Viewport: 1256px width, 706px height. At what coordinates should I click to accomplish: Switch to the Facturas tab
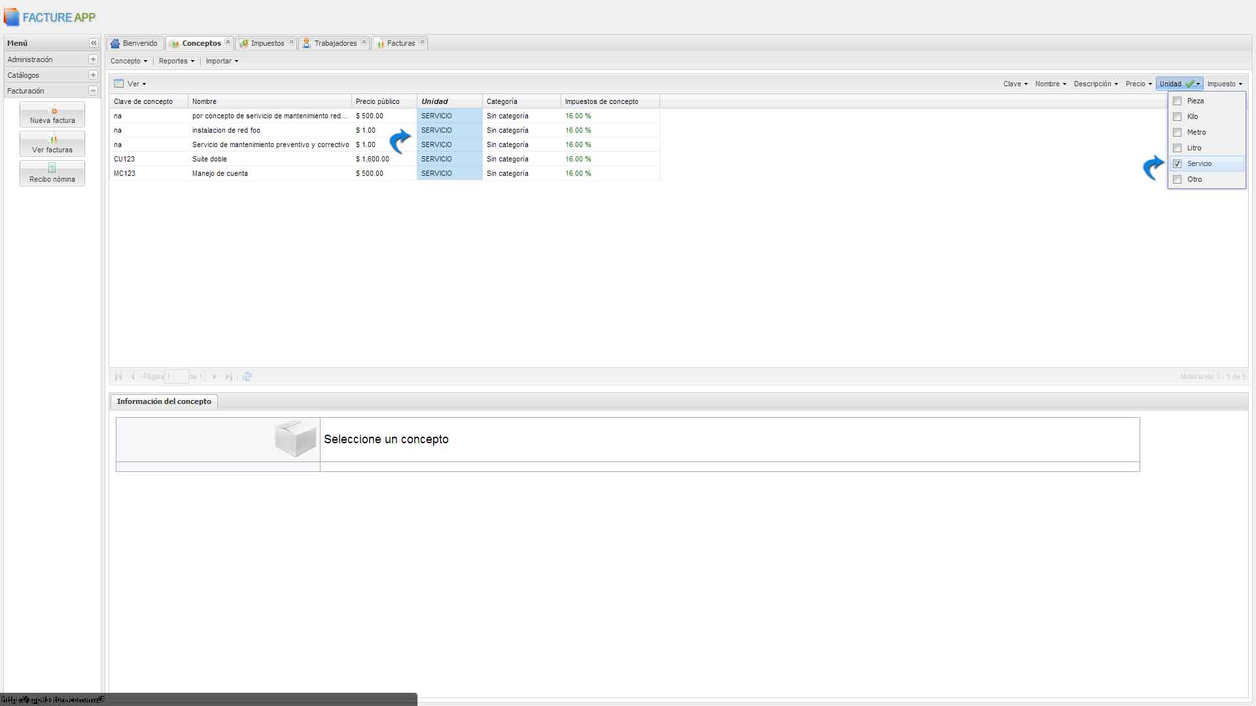[x=400, y=43]
